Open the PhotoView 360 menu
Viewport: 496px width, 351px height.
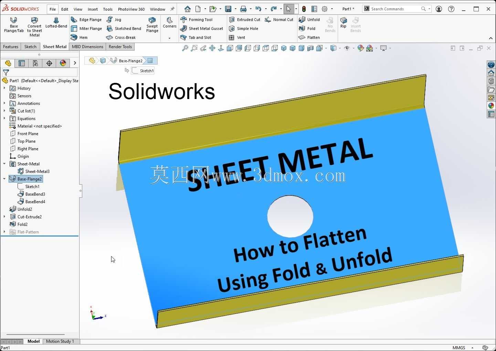(131, 9)
